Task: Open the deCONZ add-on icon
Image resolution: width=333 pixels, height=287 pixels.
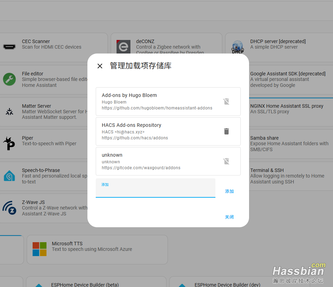Action: pos(123,47)
